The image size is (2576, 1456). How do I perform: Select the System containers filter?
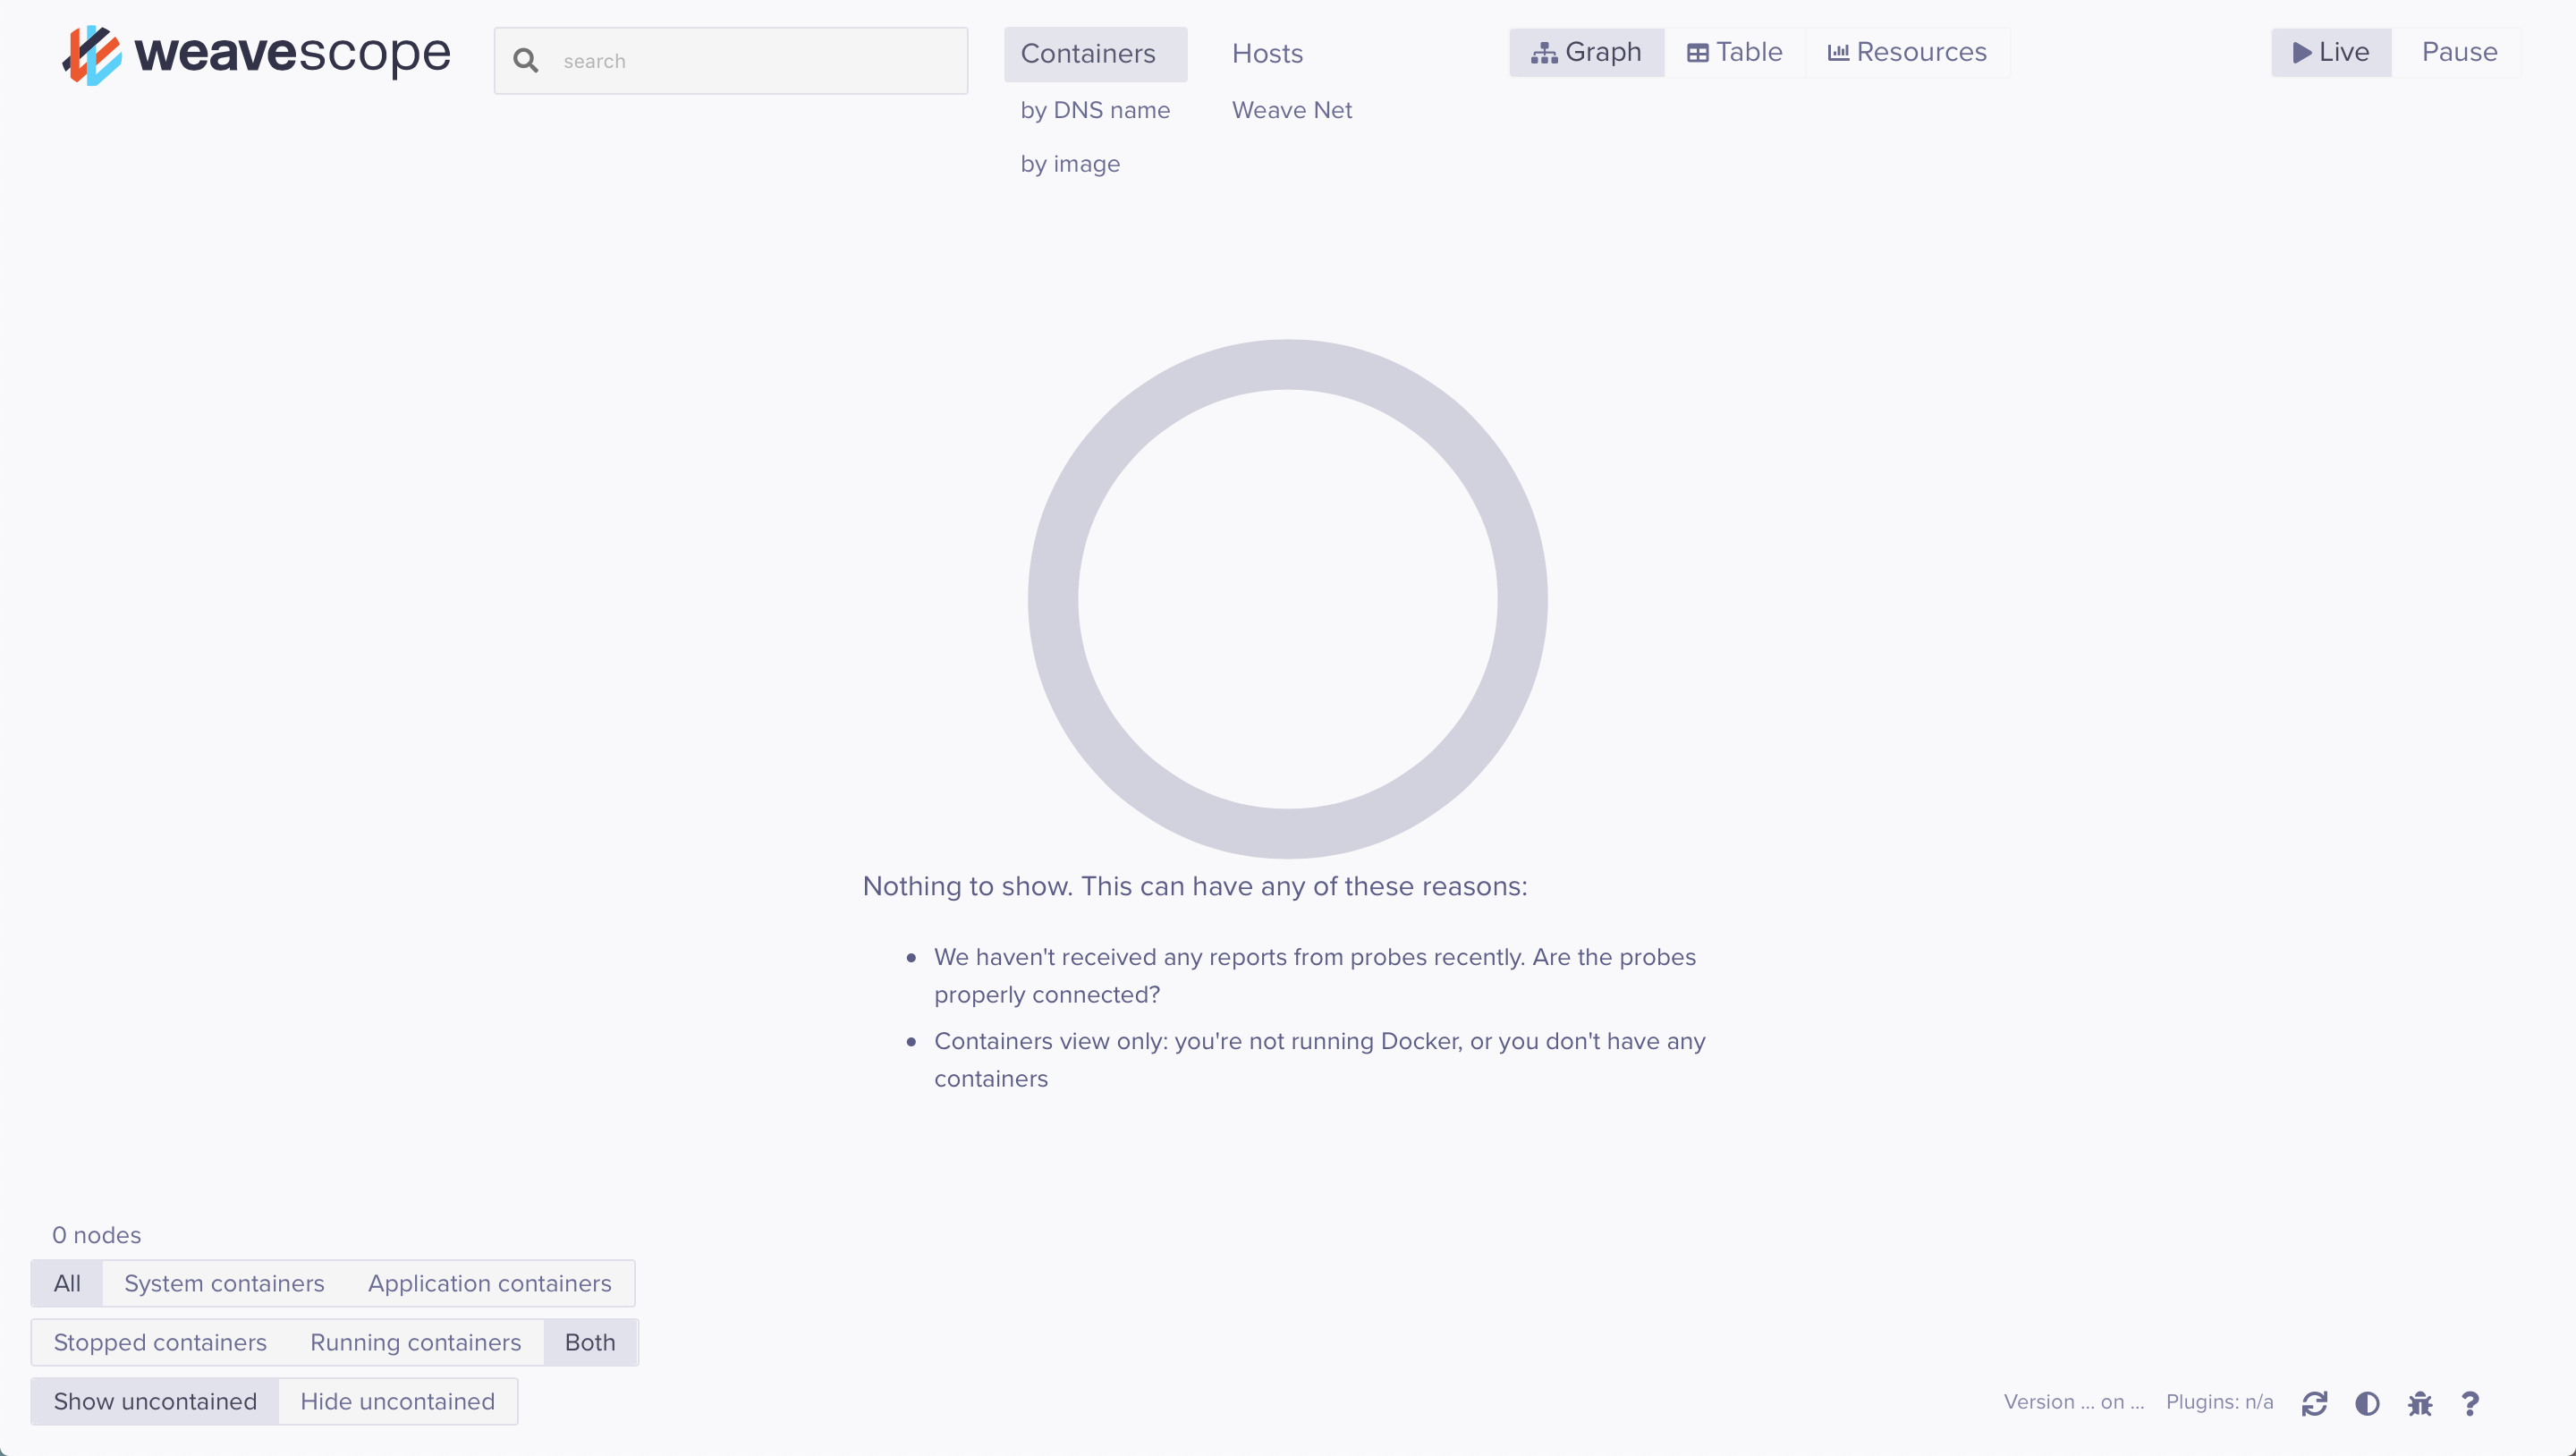[x=224, y=1283]
